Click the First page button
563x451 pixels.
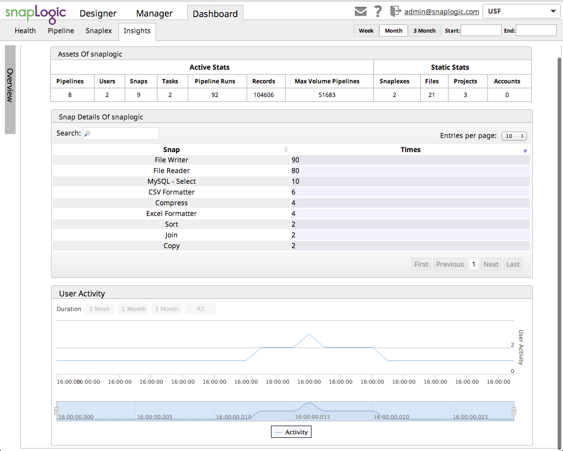coord(421,264)
